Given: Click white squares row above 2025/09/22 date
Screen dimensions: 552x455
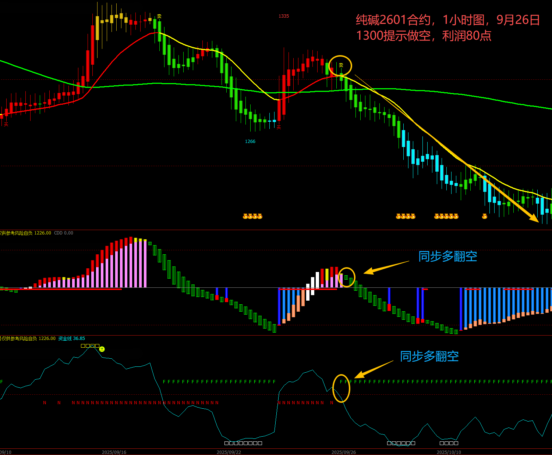Looking at the screenshot, I should (243, 443).
